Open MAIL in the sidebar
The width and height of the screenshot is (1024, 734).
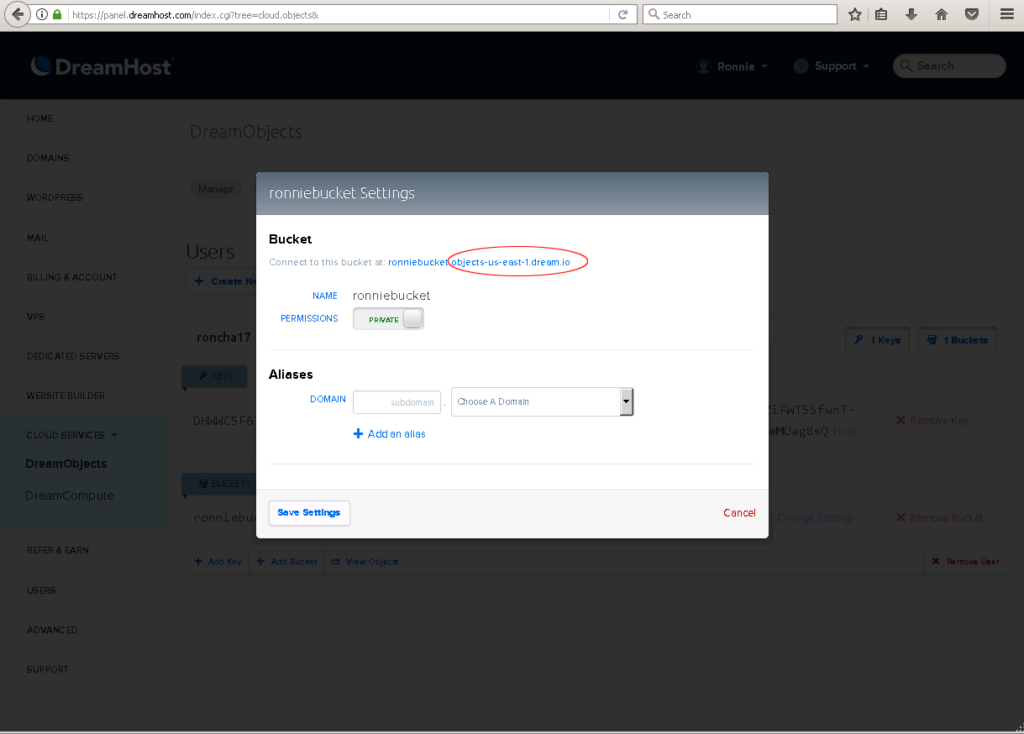pyautogui.click(x=38, y=238)
